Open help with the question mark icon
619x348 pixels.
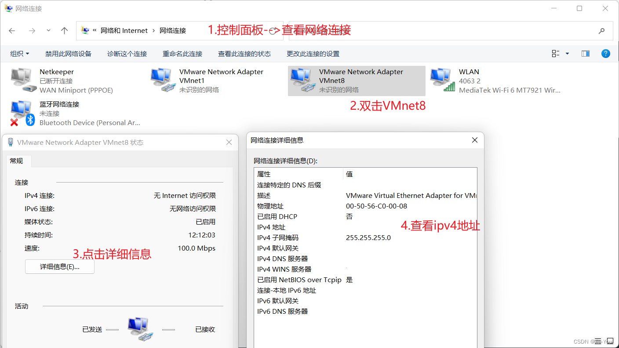tap(606, 54)
